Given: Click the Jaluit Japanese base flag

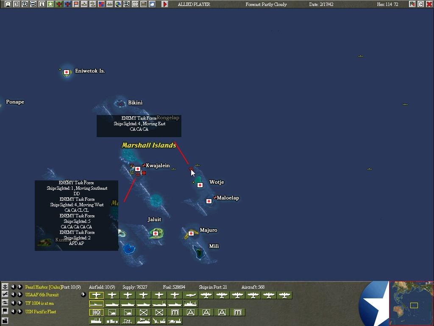Looking at the screenshot, I should tap(155, 233).
